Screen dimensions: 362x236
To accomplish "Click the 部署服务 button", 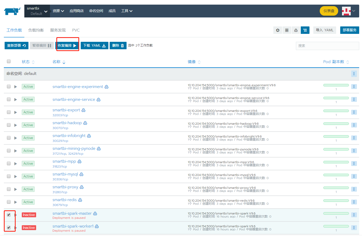I will 350,30.
